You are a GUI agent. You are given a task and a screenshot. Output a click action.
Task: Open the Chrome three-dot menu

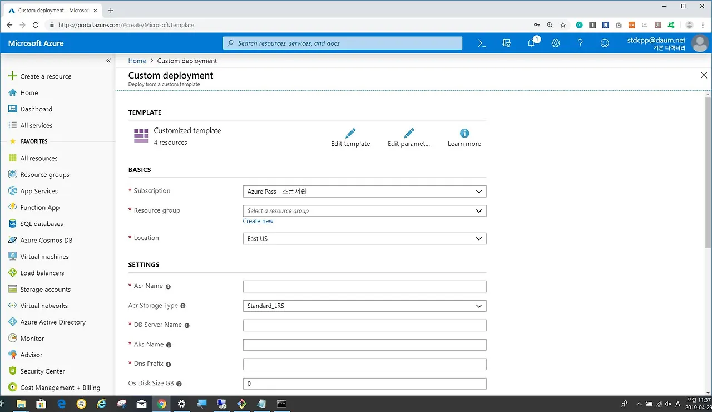click(704, 25)
